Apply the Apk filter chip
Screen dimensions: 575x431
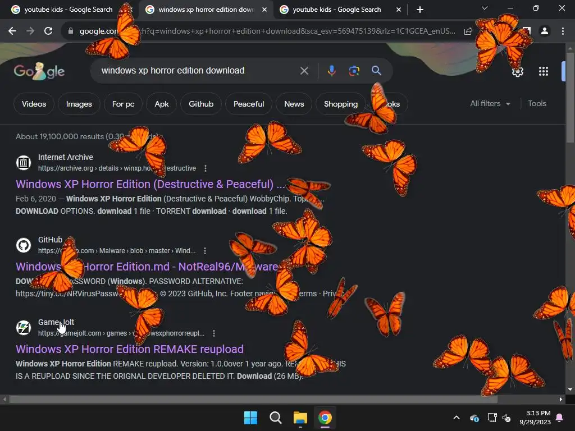tap(161, 104)
